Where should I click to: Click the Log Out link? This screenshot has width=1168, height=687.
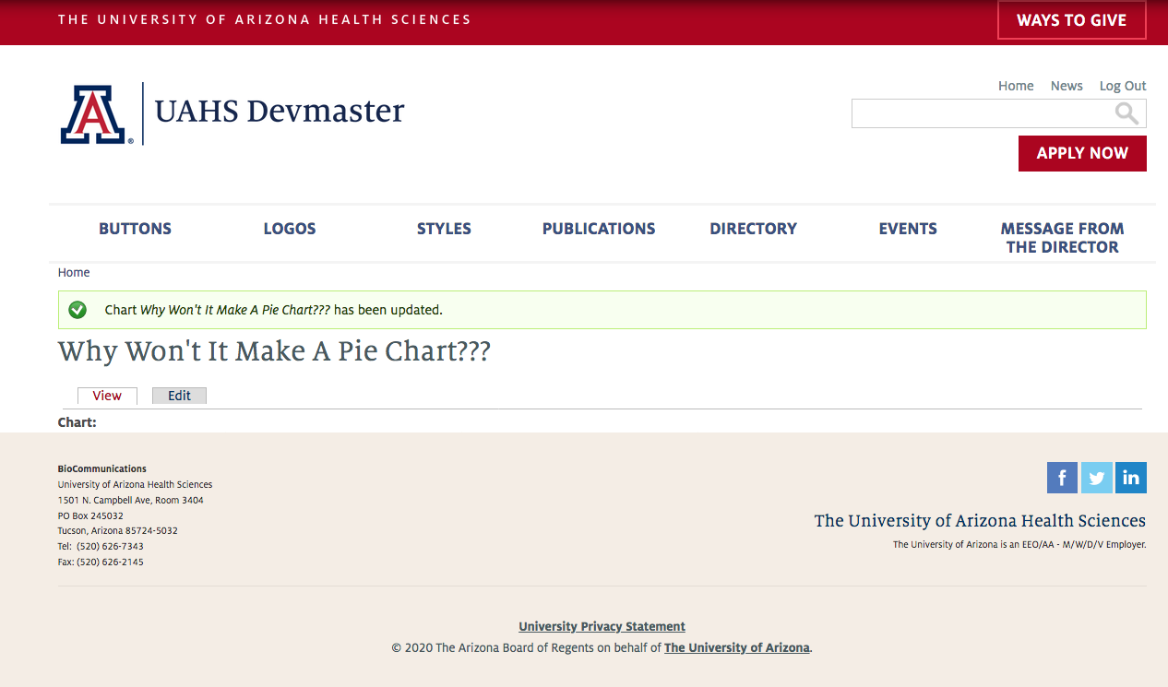click(1122, 86)
